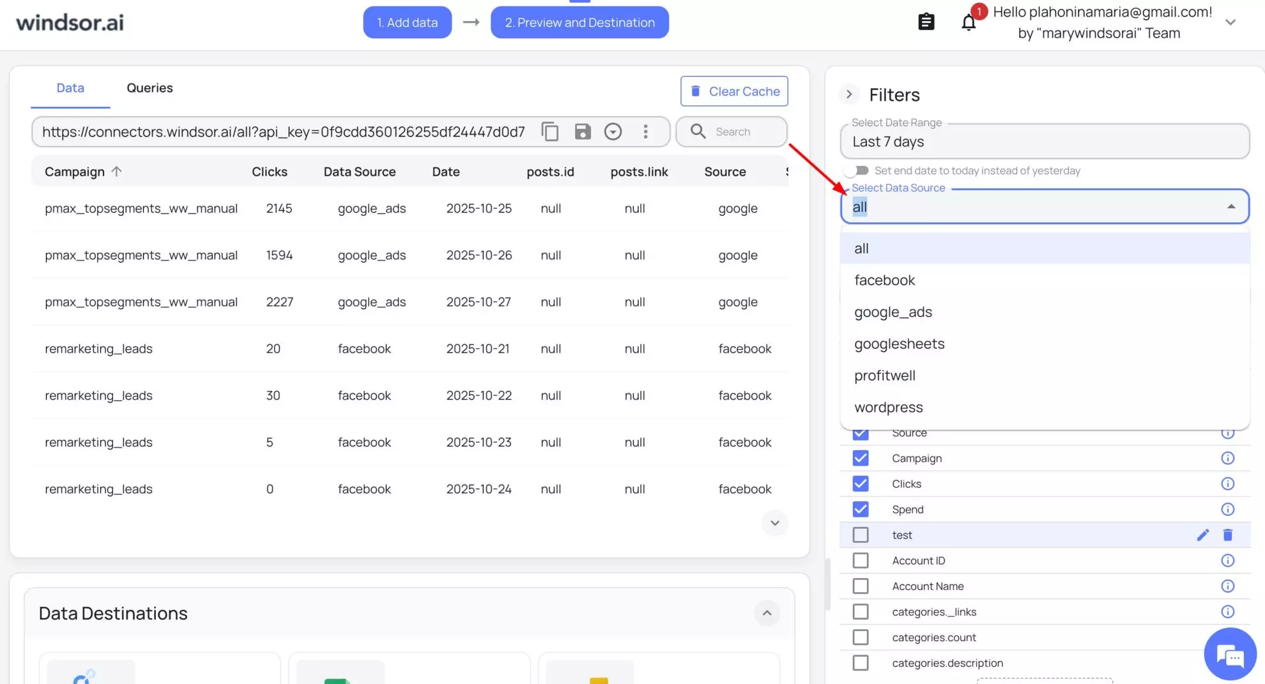Open the three-dot more options menu

[645, 132]
